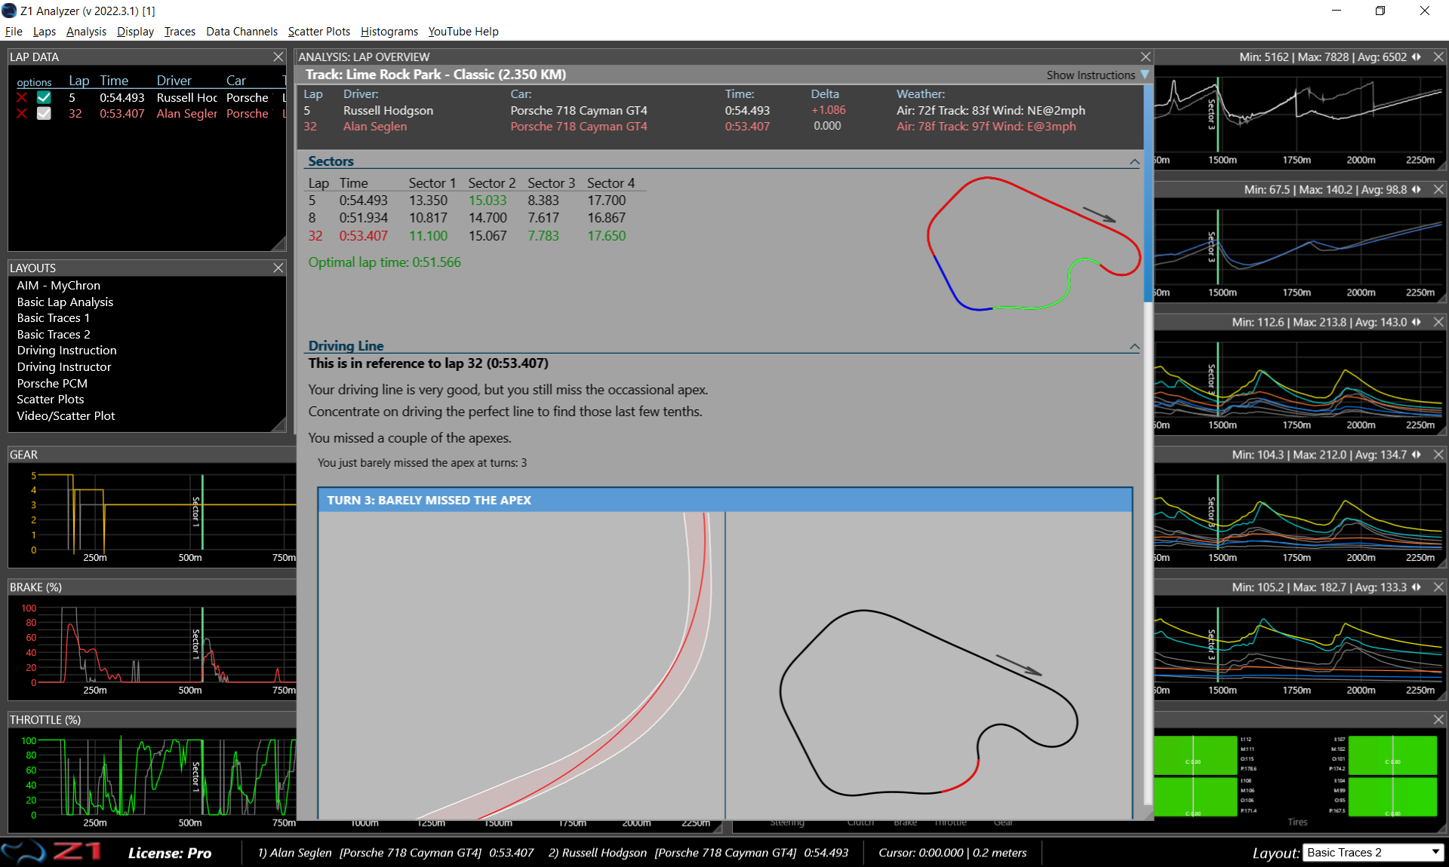Click the Z1 logo in status bar

click(51, 852)
